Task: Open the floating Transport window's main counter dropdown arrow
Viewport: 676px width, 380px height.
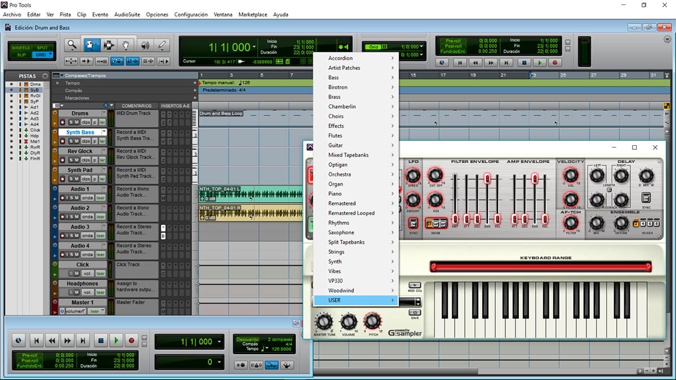Action: coord(219,342)
